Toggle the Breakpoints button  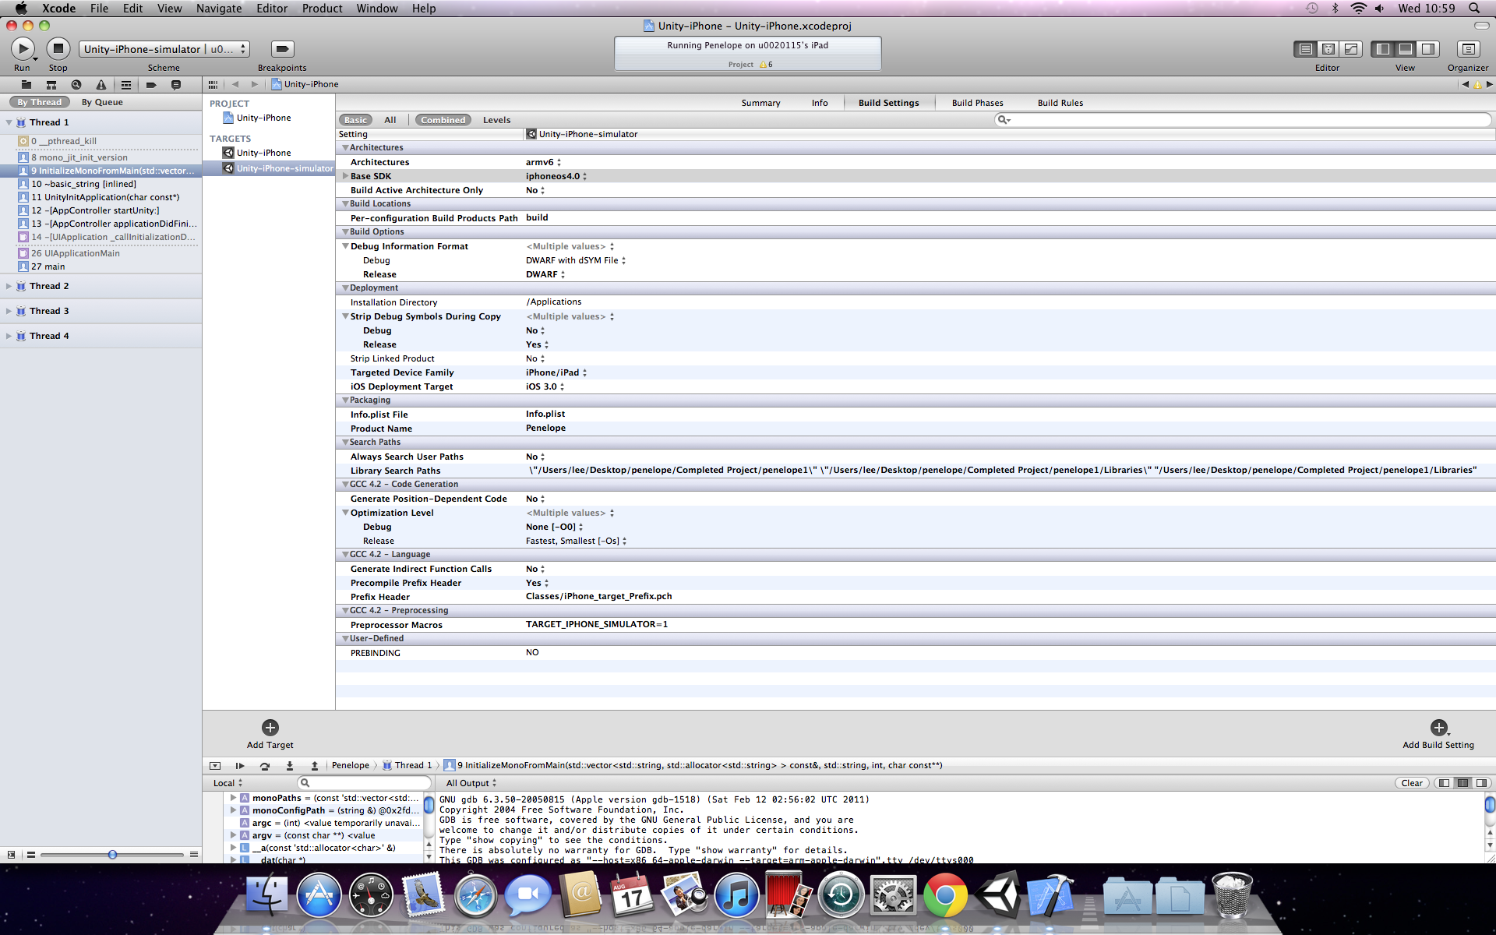(282, 49)
